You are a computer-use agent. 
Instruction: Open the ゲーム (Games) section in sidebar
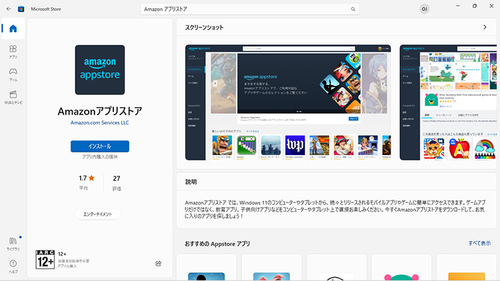pyautogui.click(x=13, y=74)
